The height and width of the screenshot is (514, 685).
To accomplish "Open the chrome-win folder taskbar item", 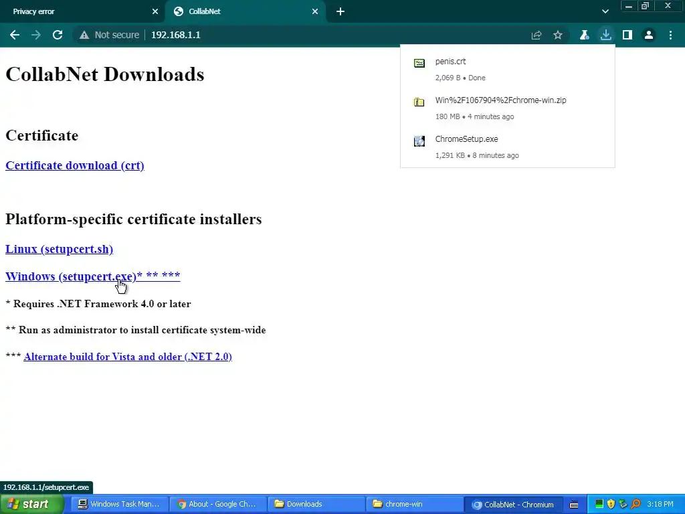I will 414,504.
